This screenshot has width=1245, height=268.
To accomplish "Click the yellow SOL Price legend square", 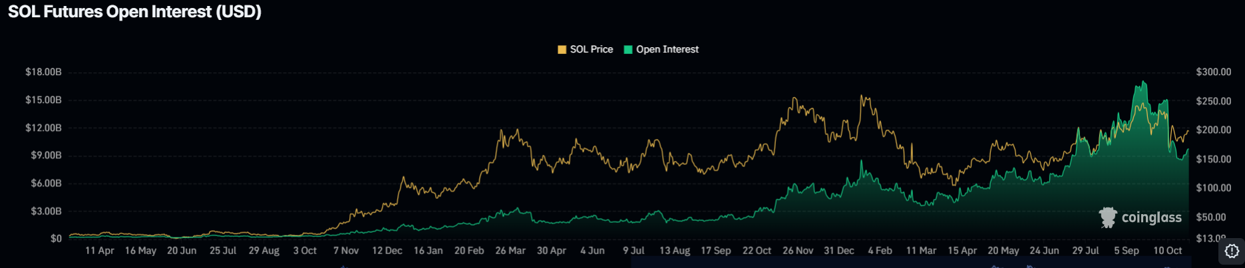I will (x=562, y=50).
